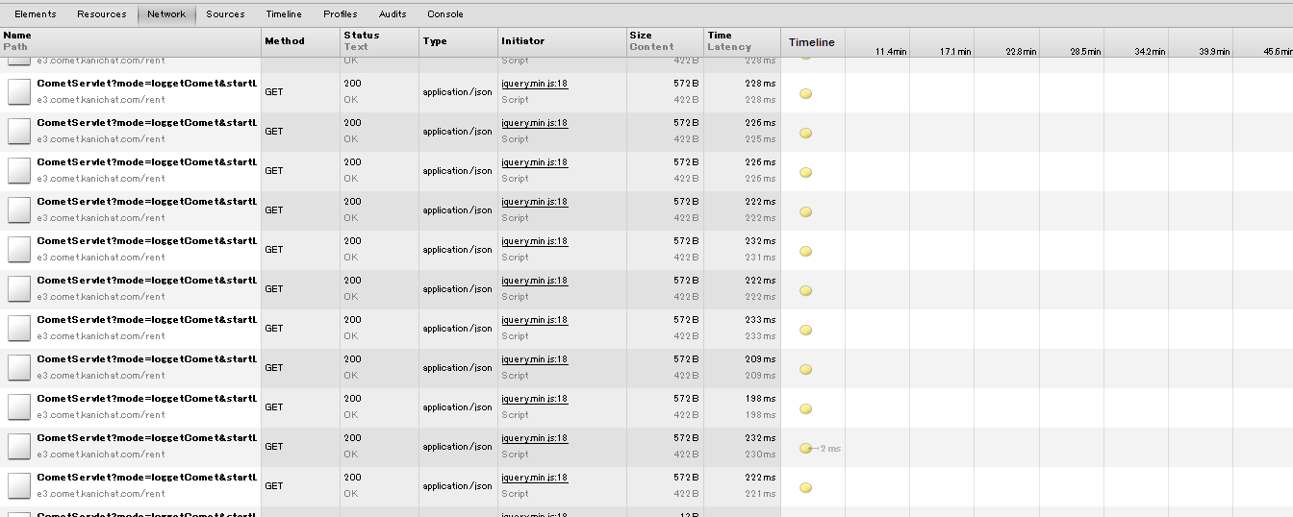Select CometServlet request name in the 233 ms row

pos(147,320)
